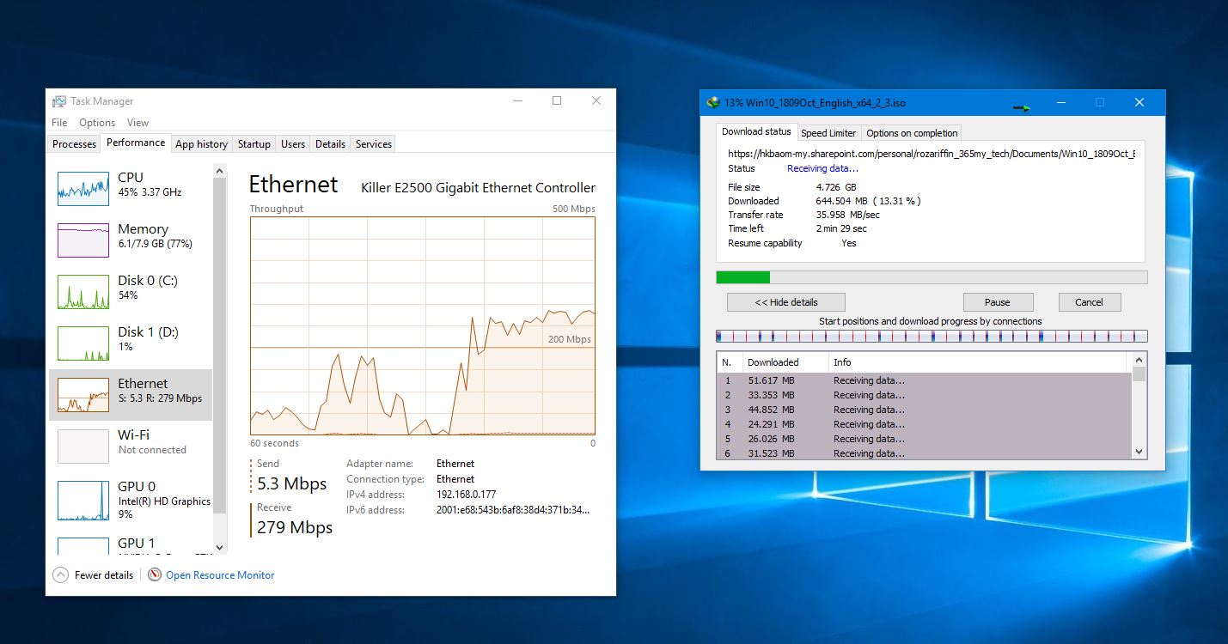1228x644 pixels.
Task: Open the Options menu in Task Manager
Action: click(x=97, y=123)
